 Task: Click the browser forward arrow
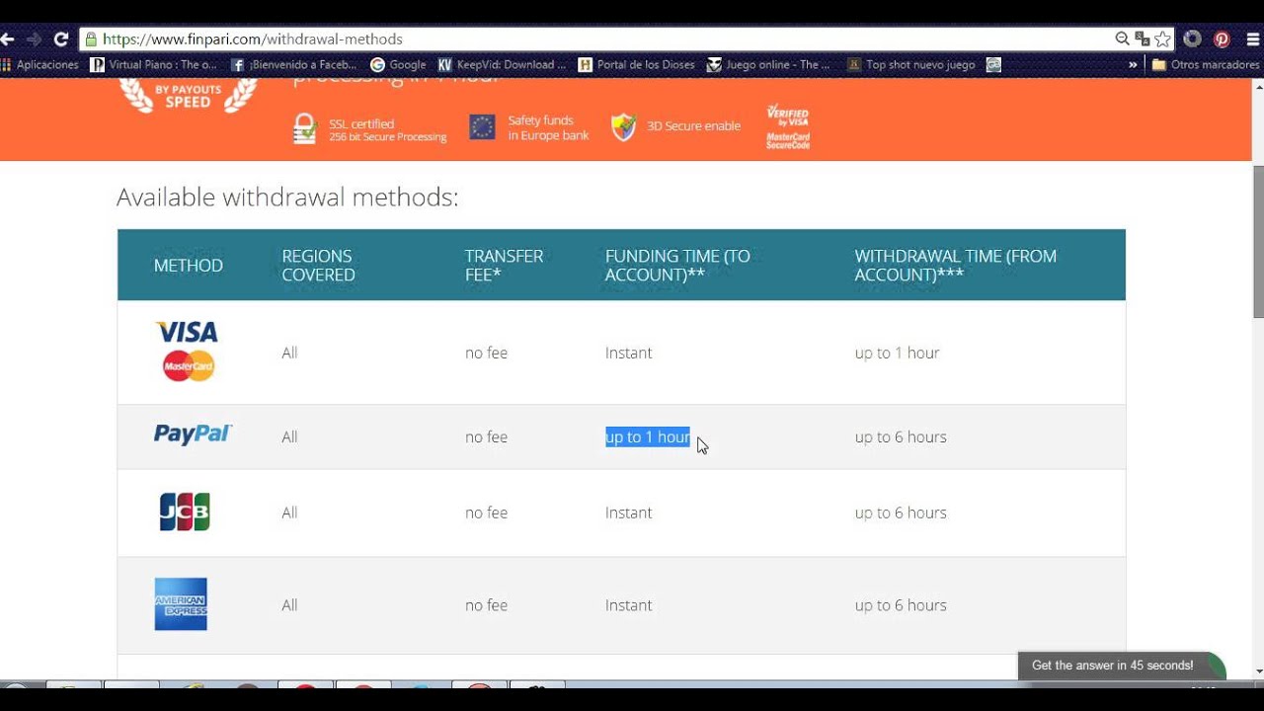(35, 39)
